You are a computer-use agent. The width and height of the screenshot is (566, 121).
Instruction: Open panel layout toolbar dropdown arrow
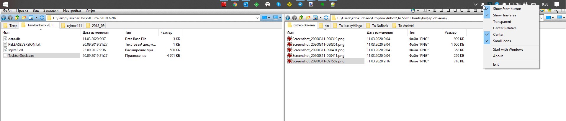[x=429, y=11]
